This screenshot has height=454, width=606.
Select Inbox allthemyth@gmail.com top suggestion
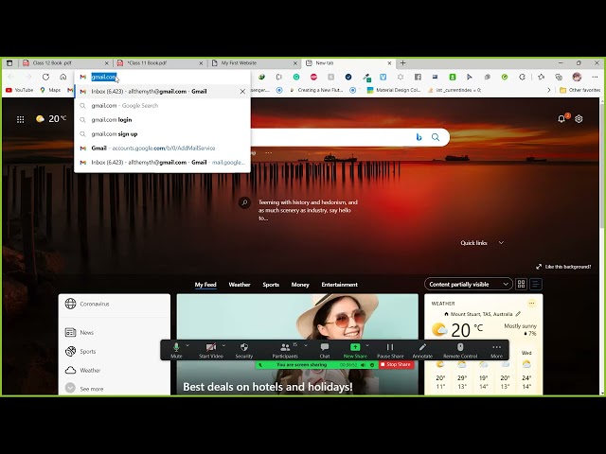(162, 92)
